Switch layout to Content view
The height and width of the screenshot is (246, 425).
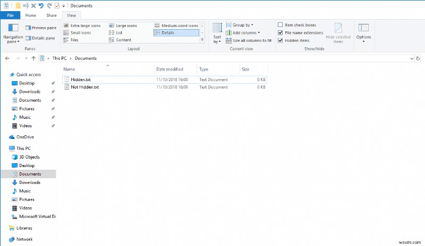click(120, 40)
